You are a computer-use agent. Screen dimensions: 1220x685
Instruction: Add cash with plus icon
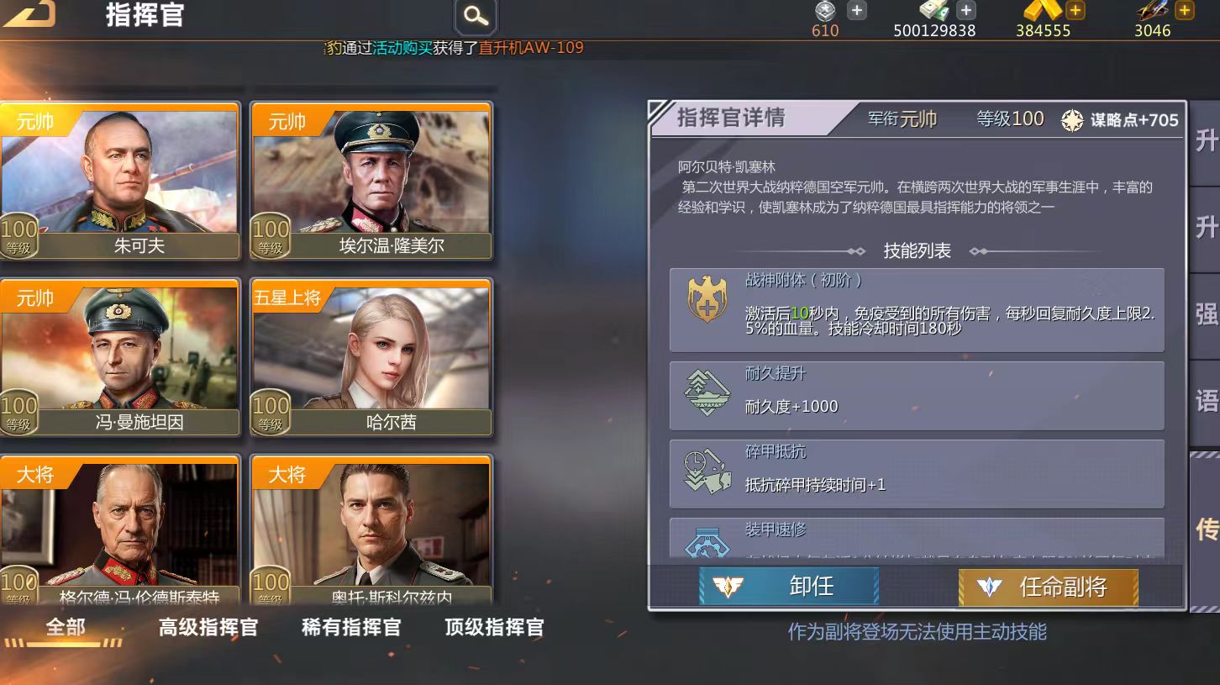click(x=966, y=10)
